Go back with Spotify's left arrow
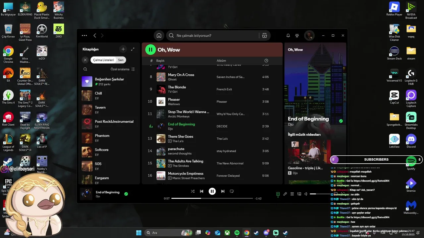424x238 pixels. (x=95, y=35)
